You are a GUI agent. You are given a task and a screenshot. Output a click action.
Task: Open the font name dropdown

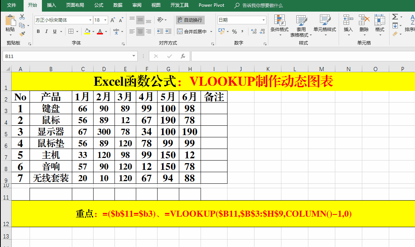coord(90,20)
